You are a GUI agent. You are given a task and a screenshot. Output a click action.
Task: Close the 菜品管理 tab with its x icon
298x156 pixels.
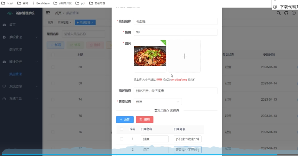[92, 22]
